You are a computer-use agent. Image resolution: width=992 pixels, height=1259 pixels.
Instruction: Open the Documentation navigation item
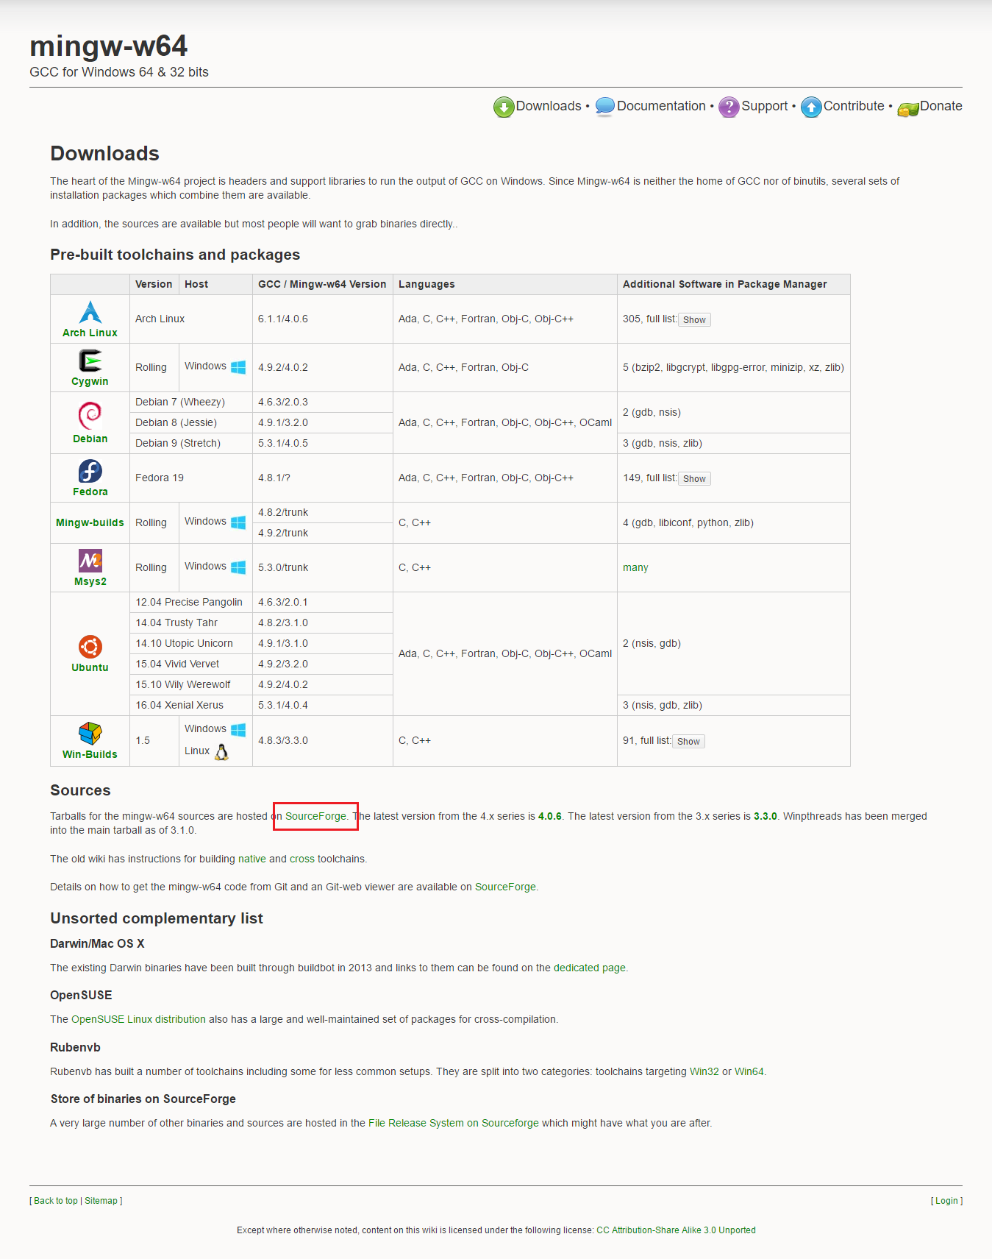pyautogui.click(x=661, y=106)
